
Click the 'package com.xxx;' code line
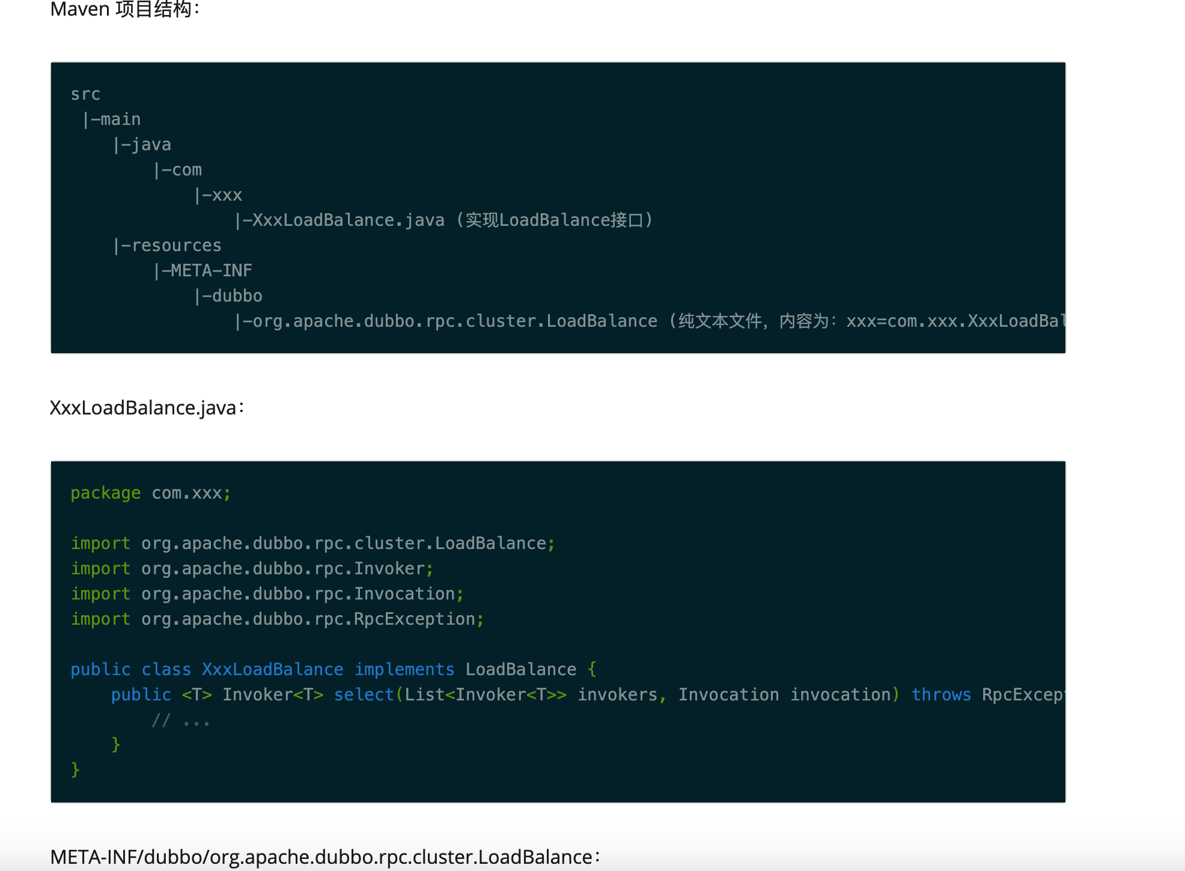pos(151,493)
